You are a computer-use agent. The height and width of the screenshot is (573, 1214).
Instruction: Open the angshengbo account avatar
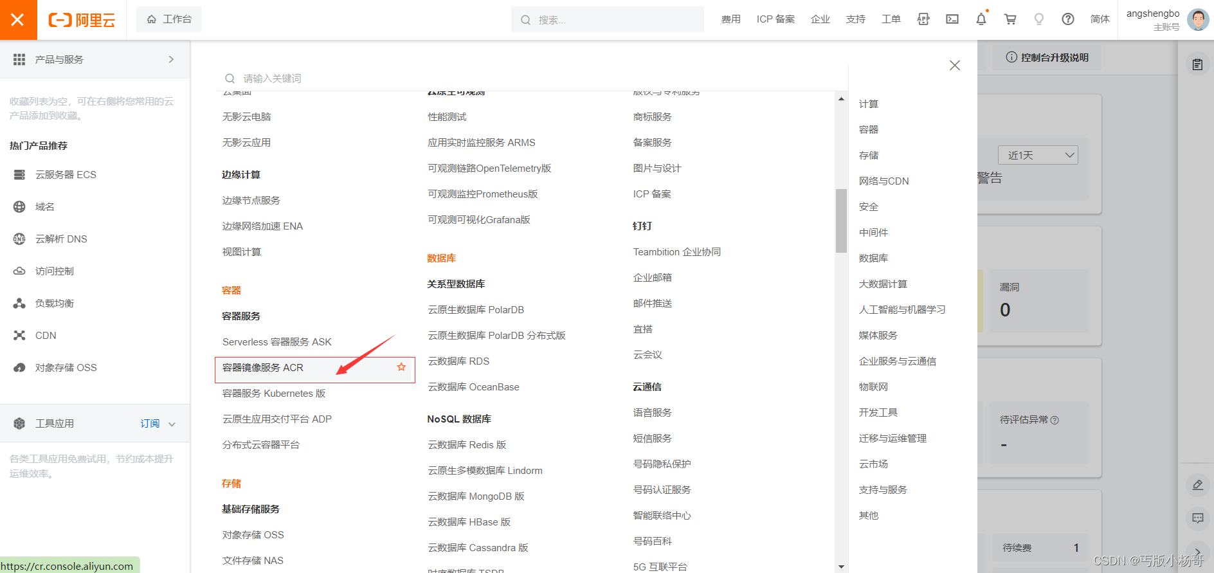pos(1198,20)
